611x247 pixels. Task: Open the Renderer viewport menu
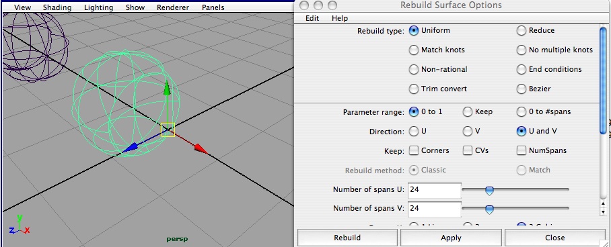[x=173, y=7]
